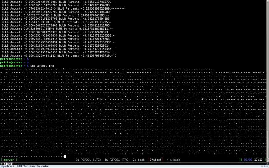Click the 'server' hostname in the status line
Screen dimensions: 269x168
8,160
